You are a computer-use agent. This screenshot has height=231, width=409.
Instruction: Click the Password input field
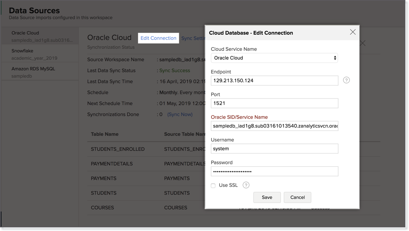pos(274,171)
